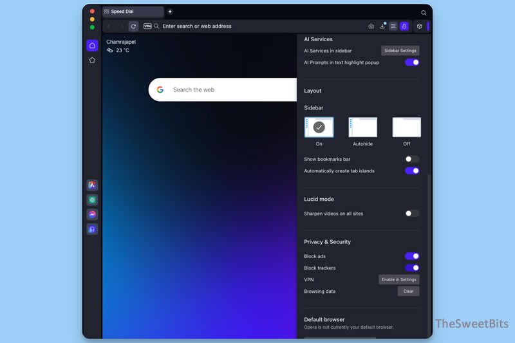Click the VPN badge in address bar
The height and width of the screenshot is (343, 515).
[147, 26]
